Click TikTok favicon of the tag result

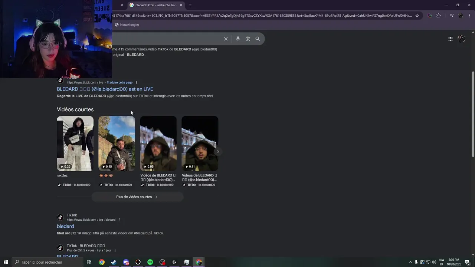click(x=60, y=217)
